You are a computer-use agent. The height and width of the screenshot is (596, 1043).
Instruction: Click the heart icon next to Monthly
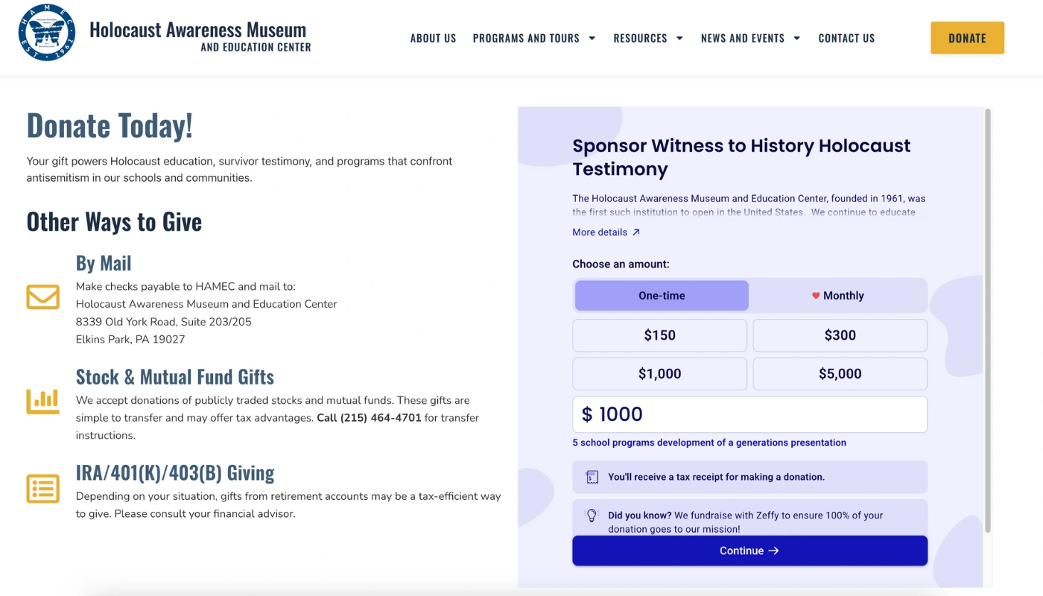tap(816, 295)
